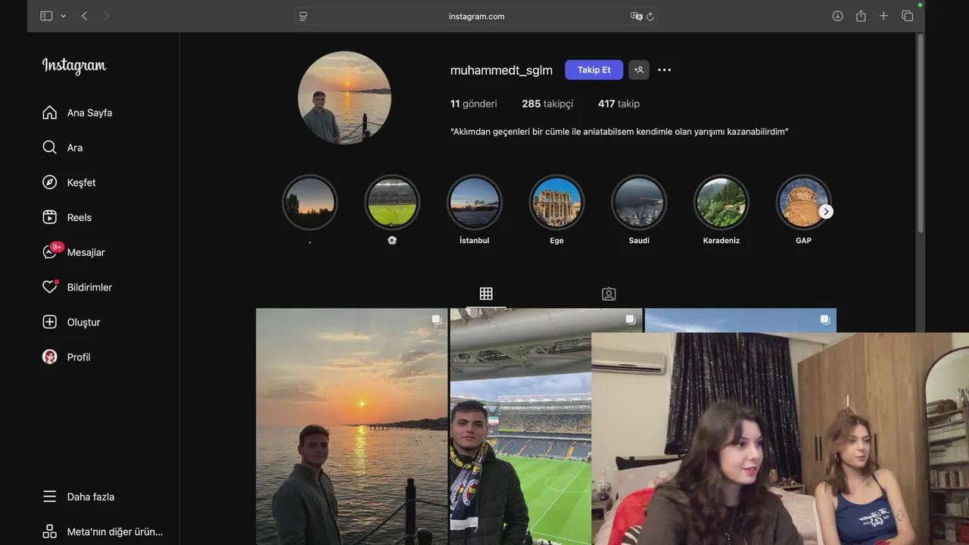Open a new tab with plus icon
Screen dimensions: 969x545
pyautogui.click(x=883, y=16)
